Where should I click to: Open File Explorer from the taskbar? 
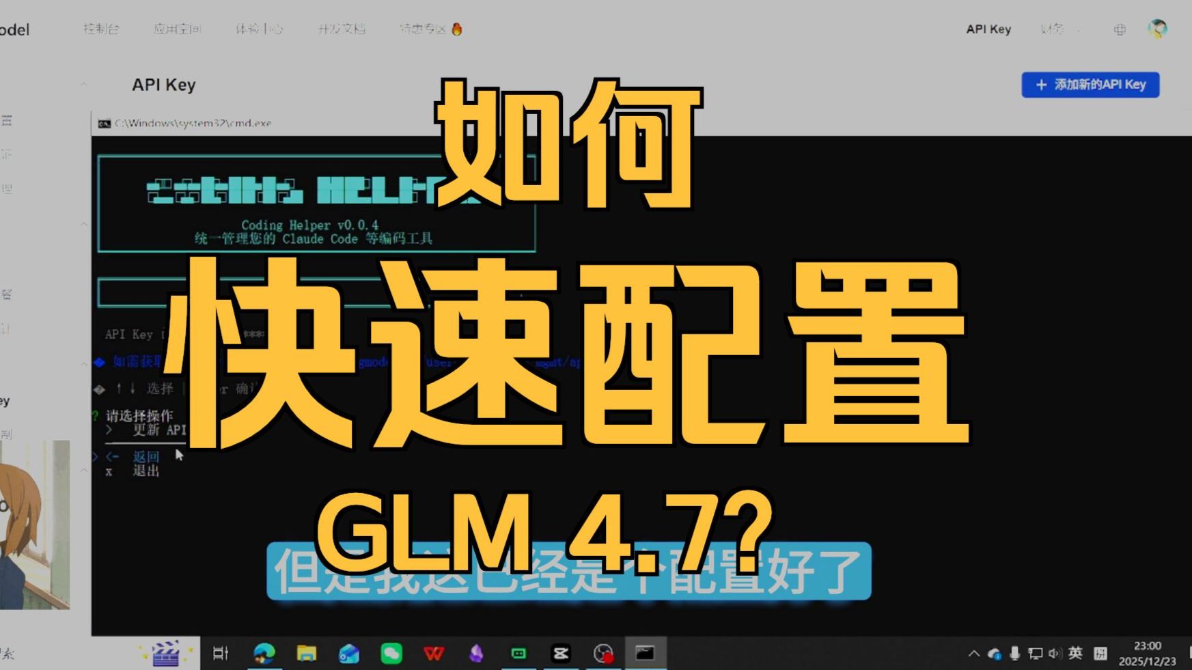pyautogui.click(x=306, y=654)
